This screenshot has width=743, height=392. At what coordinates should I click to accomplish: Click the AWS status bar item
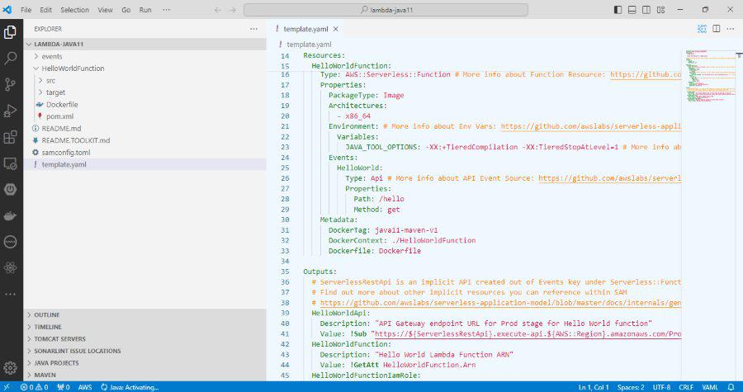tap(85, 387)
